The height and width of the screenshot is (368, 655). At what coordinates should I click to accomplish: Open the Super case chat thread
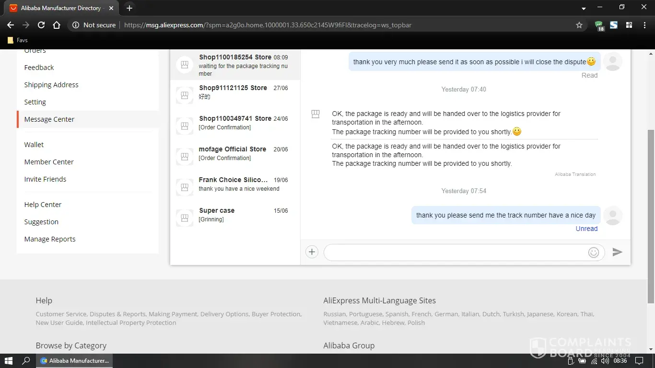(235, 215)
